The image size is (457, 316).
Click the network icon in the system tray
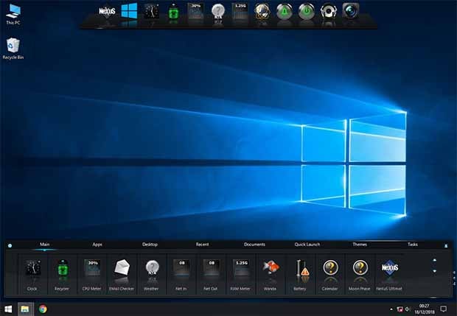click(x=400, y=309)
